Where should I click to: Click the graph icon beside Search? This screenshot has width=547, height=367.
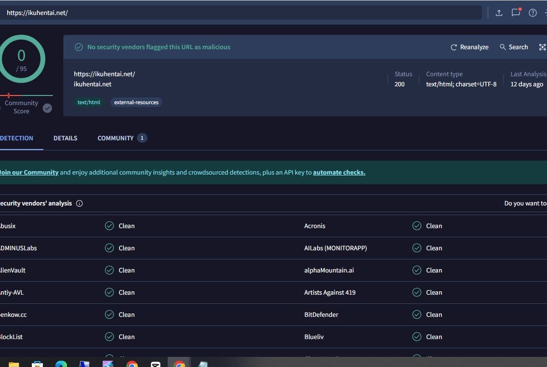pos(542,47)
